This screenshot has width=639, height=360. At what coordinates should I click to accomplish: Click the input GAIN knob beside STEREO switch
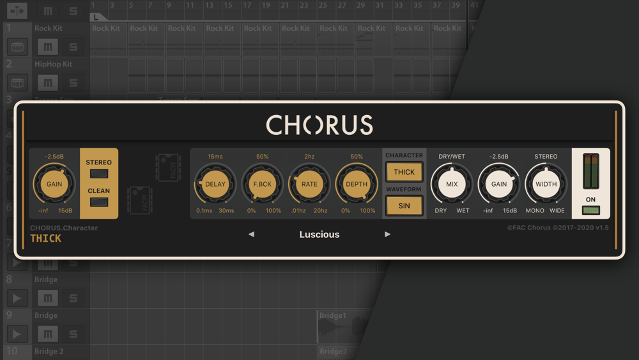[54, 184]
